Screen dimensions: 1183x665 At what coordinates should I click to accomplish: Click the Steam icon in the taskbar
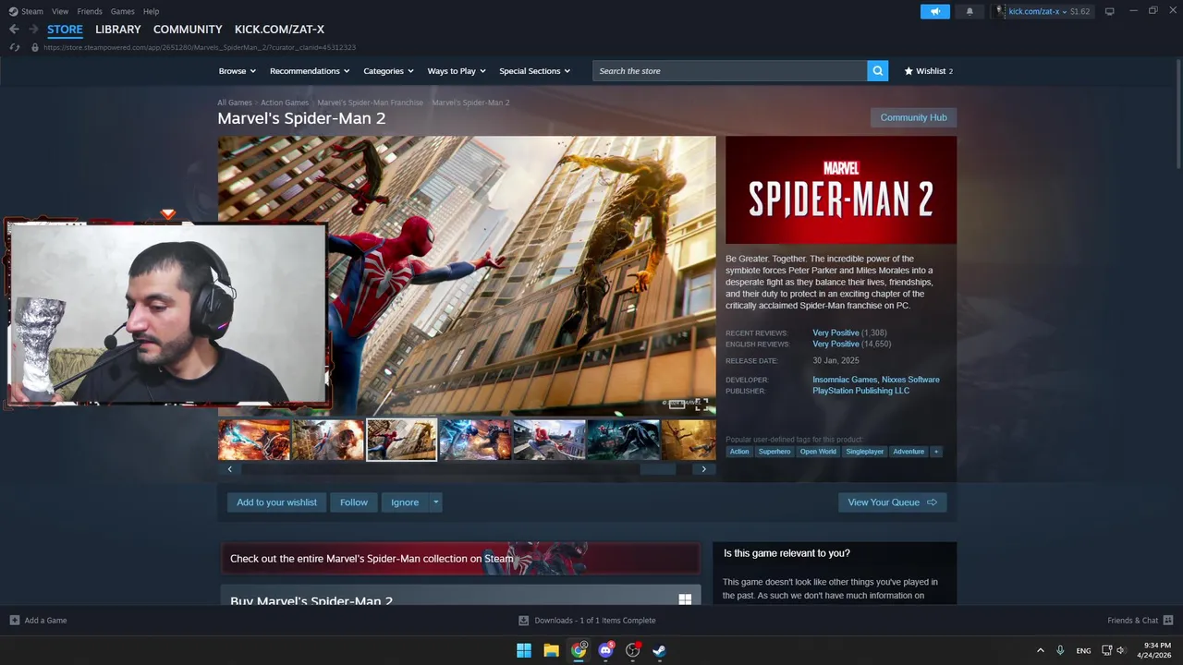click(x=660, y=650)
